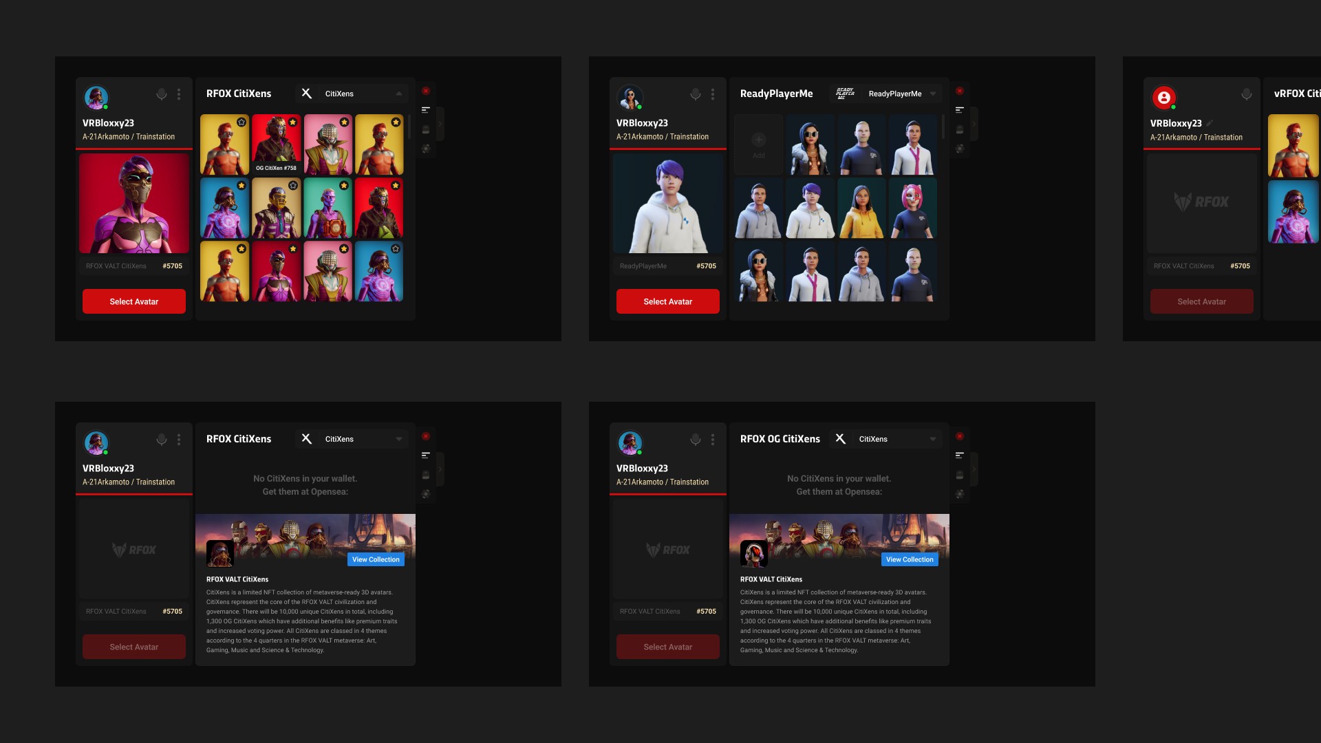Open the three-dot menu in the ReadyPlayerMe panel
The image size is (1321, 743).
(713, 94)
